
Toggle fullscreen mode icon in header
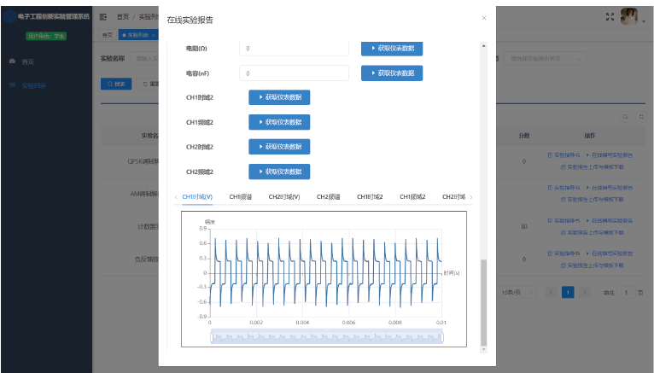[610, 16]
